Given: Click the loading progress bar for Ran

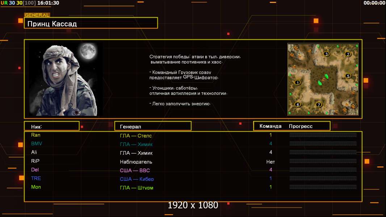Looking at the screenshot, I should coord(323,135).
